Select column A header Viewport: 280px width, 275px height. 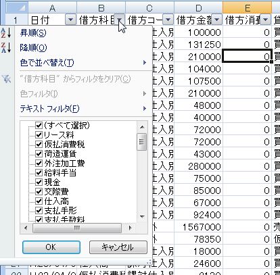click(52, 8)
